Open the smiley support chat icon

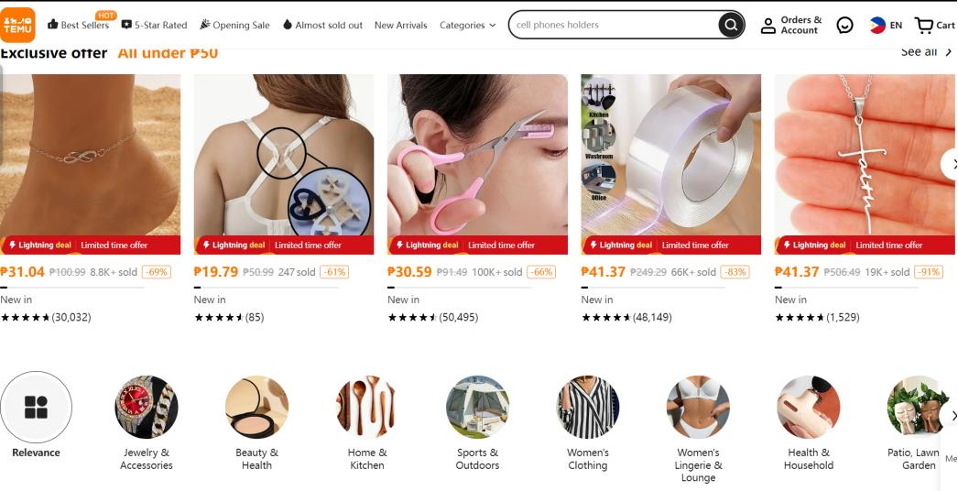(x=845, y=25)
